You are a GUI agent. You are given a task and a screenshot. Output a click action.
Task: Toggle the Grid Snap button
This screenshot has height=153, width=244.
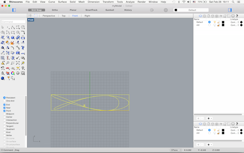coord(37,10)
